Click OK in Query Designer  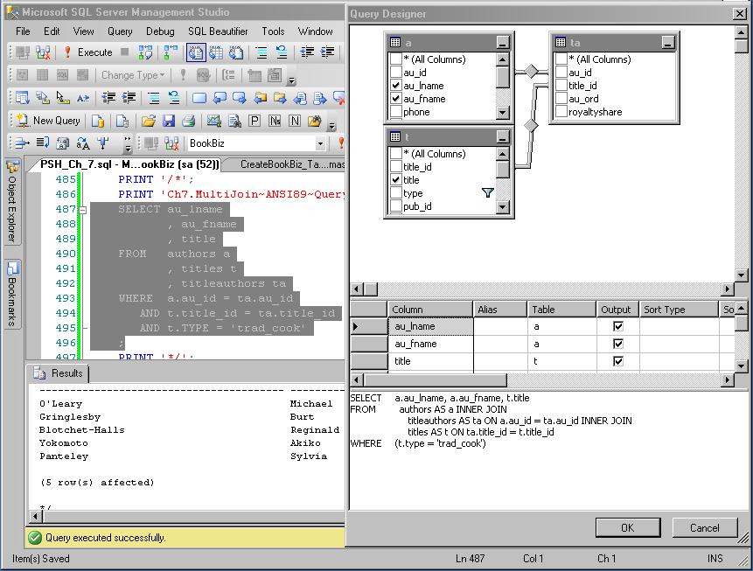pos(627,527)
